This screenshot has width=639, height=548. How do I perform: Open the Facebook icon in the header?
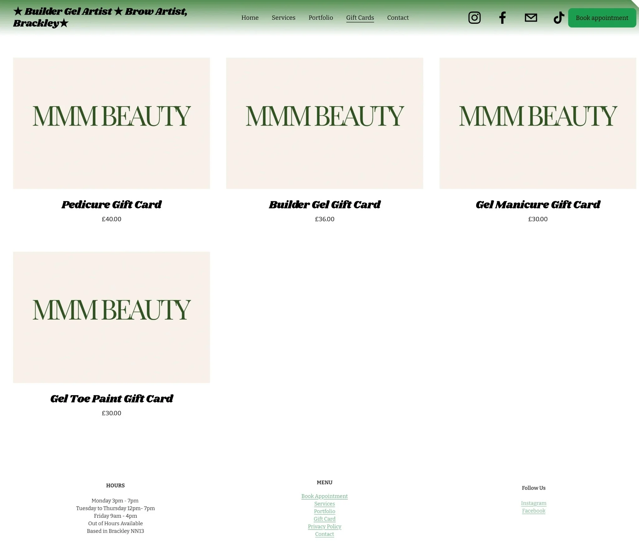click(503, 18)
